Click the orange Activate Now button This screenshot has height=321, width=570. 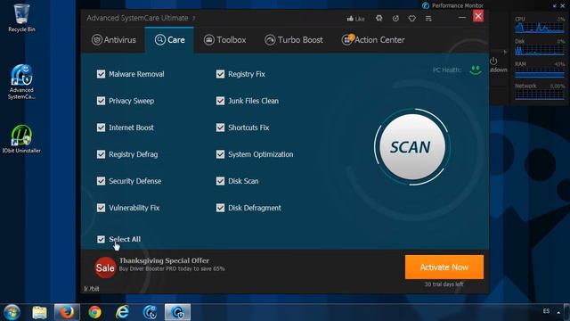444,267
